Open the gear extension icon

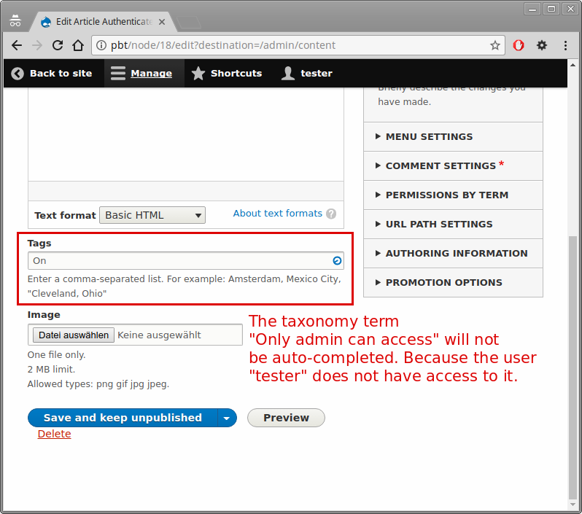(x=542, y=45)
